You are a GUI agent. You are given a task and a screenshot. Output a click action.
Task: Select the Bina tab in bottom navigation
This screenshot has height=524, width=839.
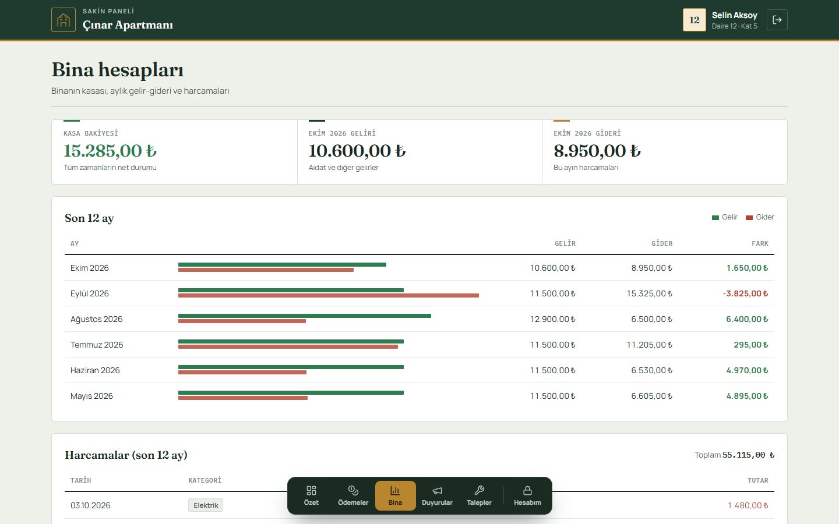tap(395, 495)
